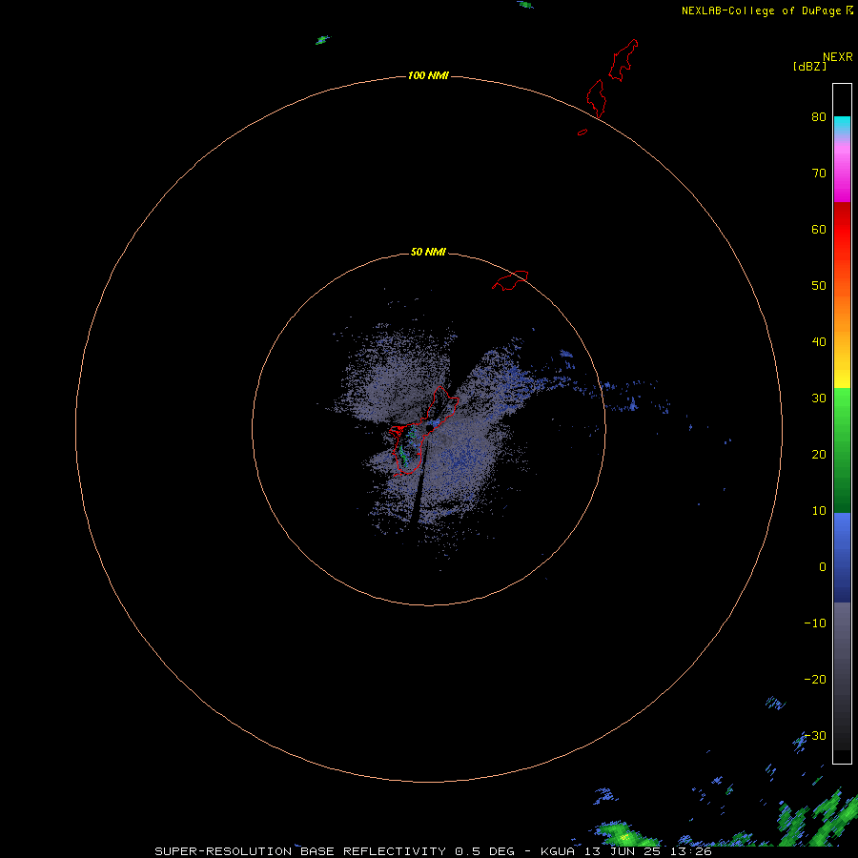Click the Guam island outline at radar center
Screen dimensions: 858x858
424,431
